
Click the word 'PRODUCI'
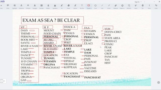110,41
